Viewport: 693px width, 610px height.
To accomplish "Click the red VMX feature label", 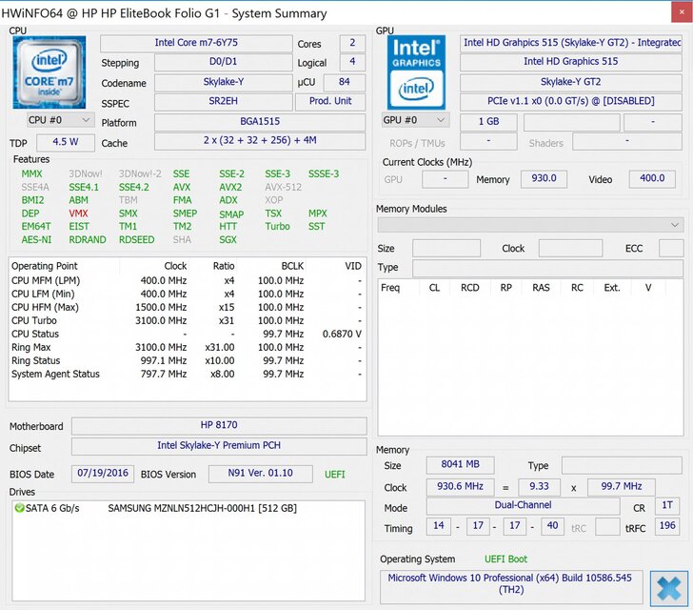I will point(78,213).
